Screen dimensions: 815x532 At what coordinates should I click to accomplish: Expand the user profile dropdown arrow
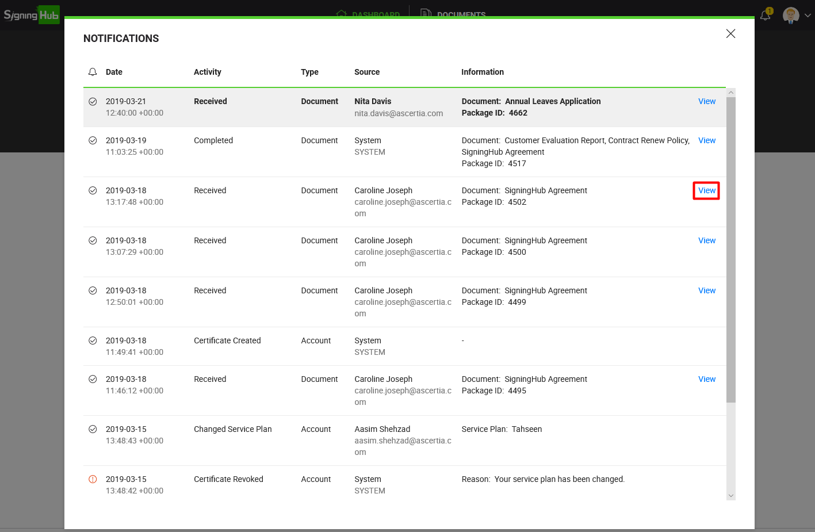click(x=808, y=16)
